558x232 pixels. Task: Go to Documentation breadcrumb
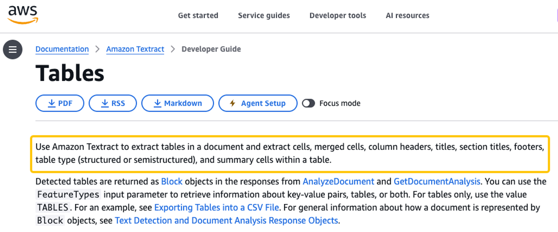(x=62, y=49)
